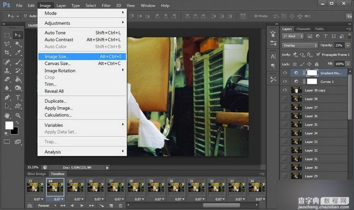This screenshot has width=354, height=210.
Task: Duplicate selected frames icon
Action: (x=111, y=205)
